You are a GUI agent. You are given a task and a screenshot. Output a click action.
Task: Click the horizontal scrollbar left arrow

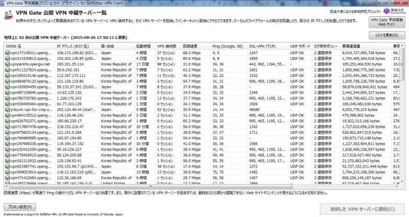click(x=6, y=186)
